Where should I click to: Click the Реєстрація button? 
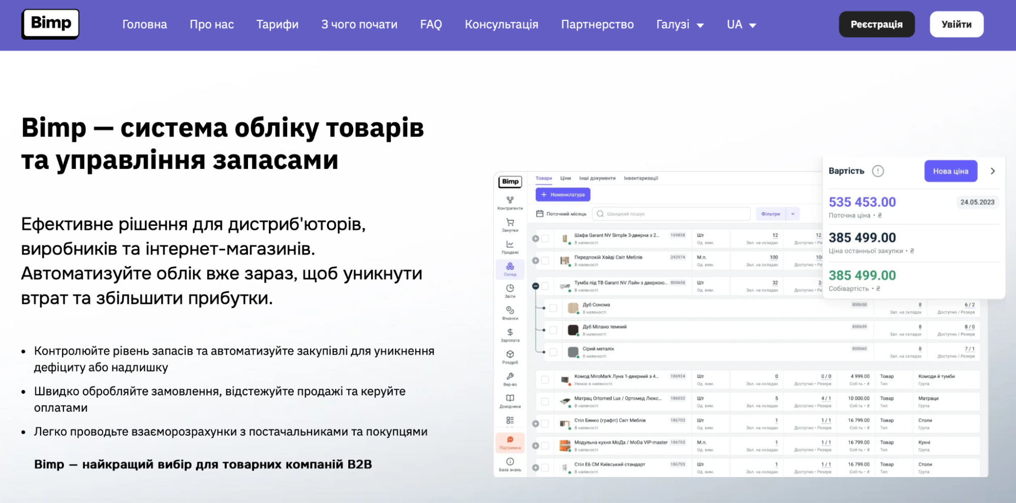click(876, 24)
